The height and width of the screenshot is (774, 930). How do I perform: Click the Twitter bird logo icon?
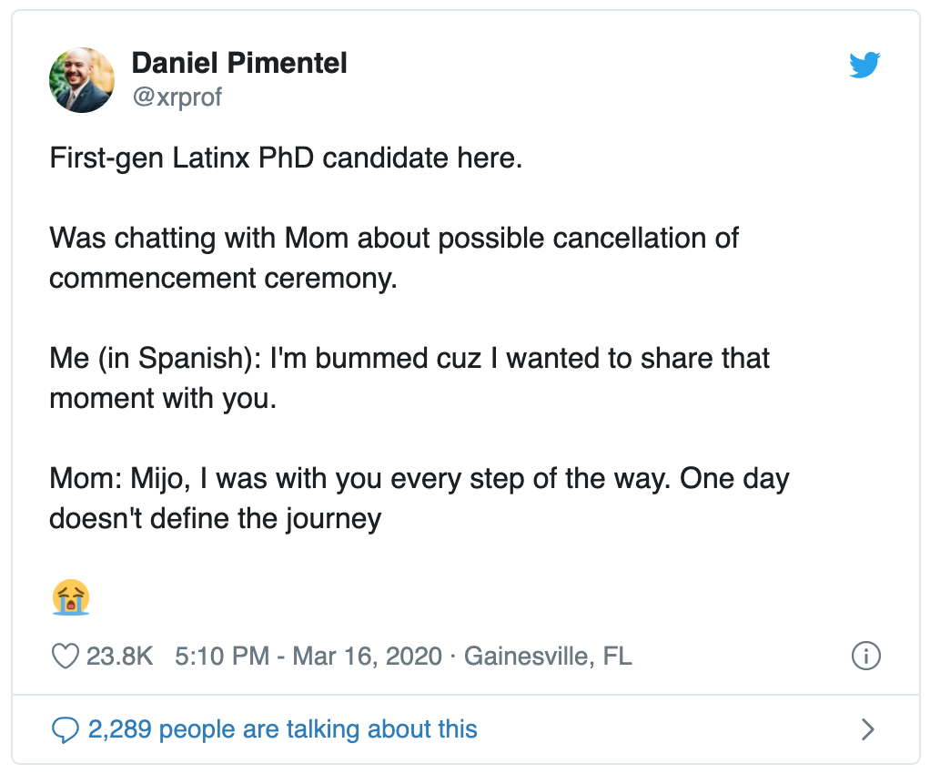point(864,65)
